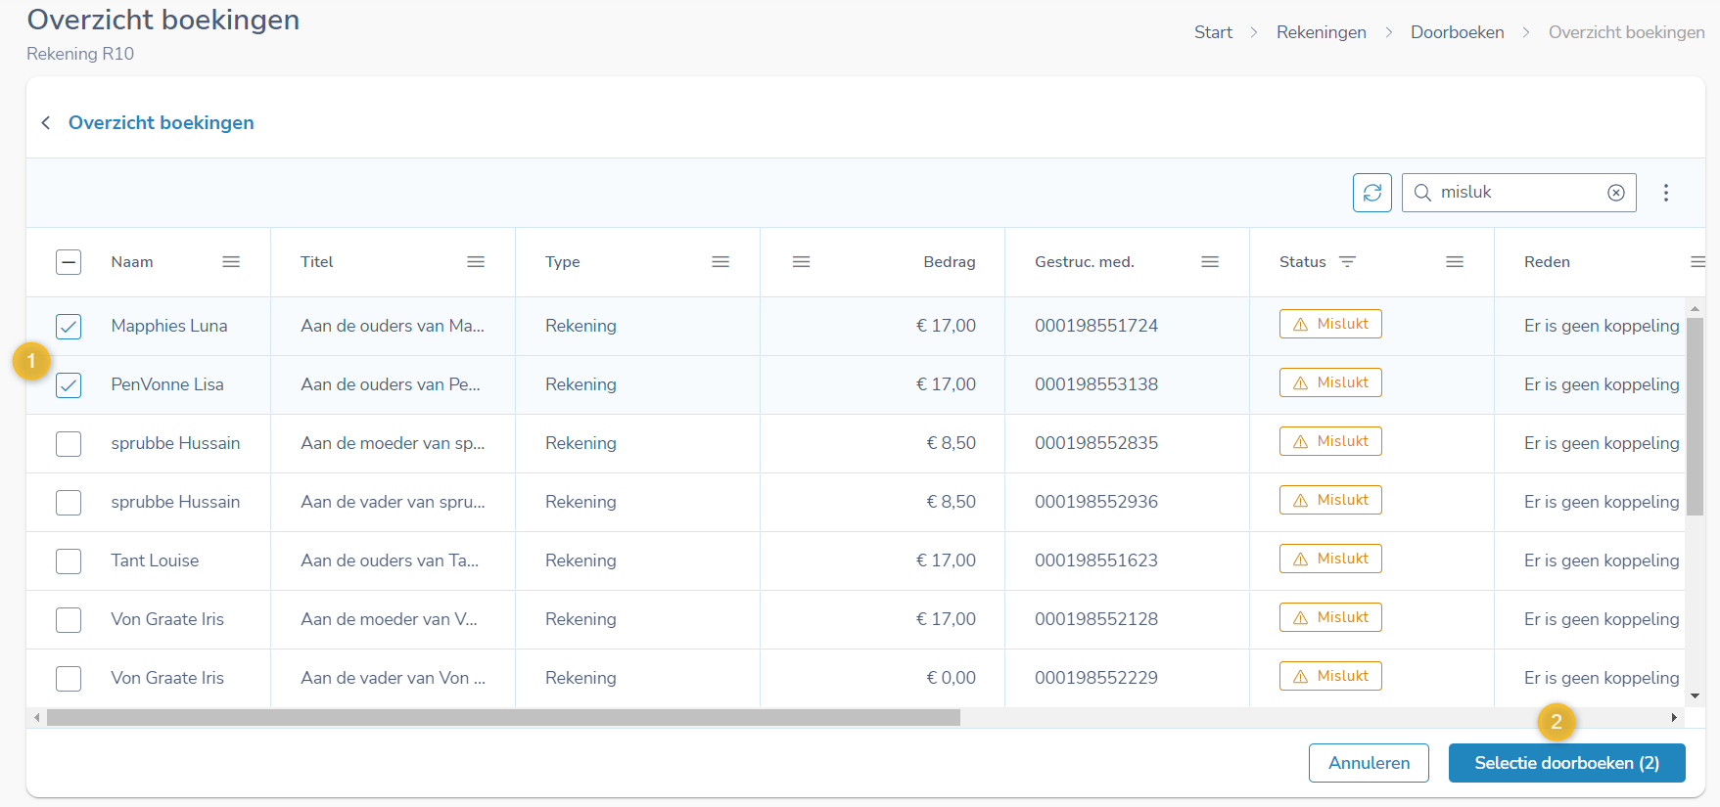Click the Mislukt badge on the € 8,50 moeder row
This screenshot has height=807, width=1720.
click(x=1330, y=441)
